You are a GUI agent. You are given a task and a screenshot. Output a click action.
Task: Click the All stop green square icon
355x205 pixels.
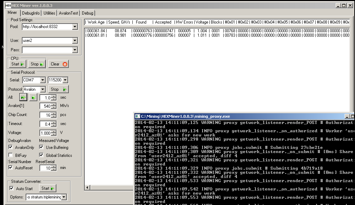pos(33,98)
